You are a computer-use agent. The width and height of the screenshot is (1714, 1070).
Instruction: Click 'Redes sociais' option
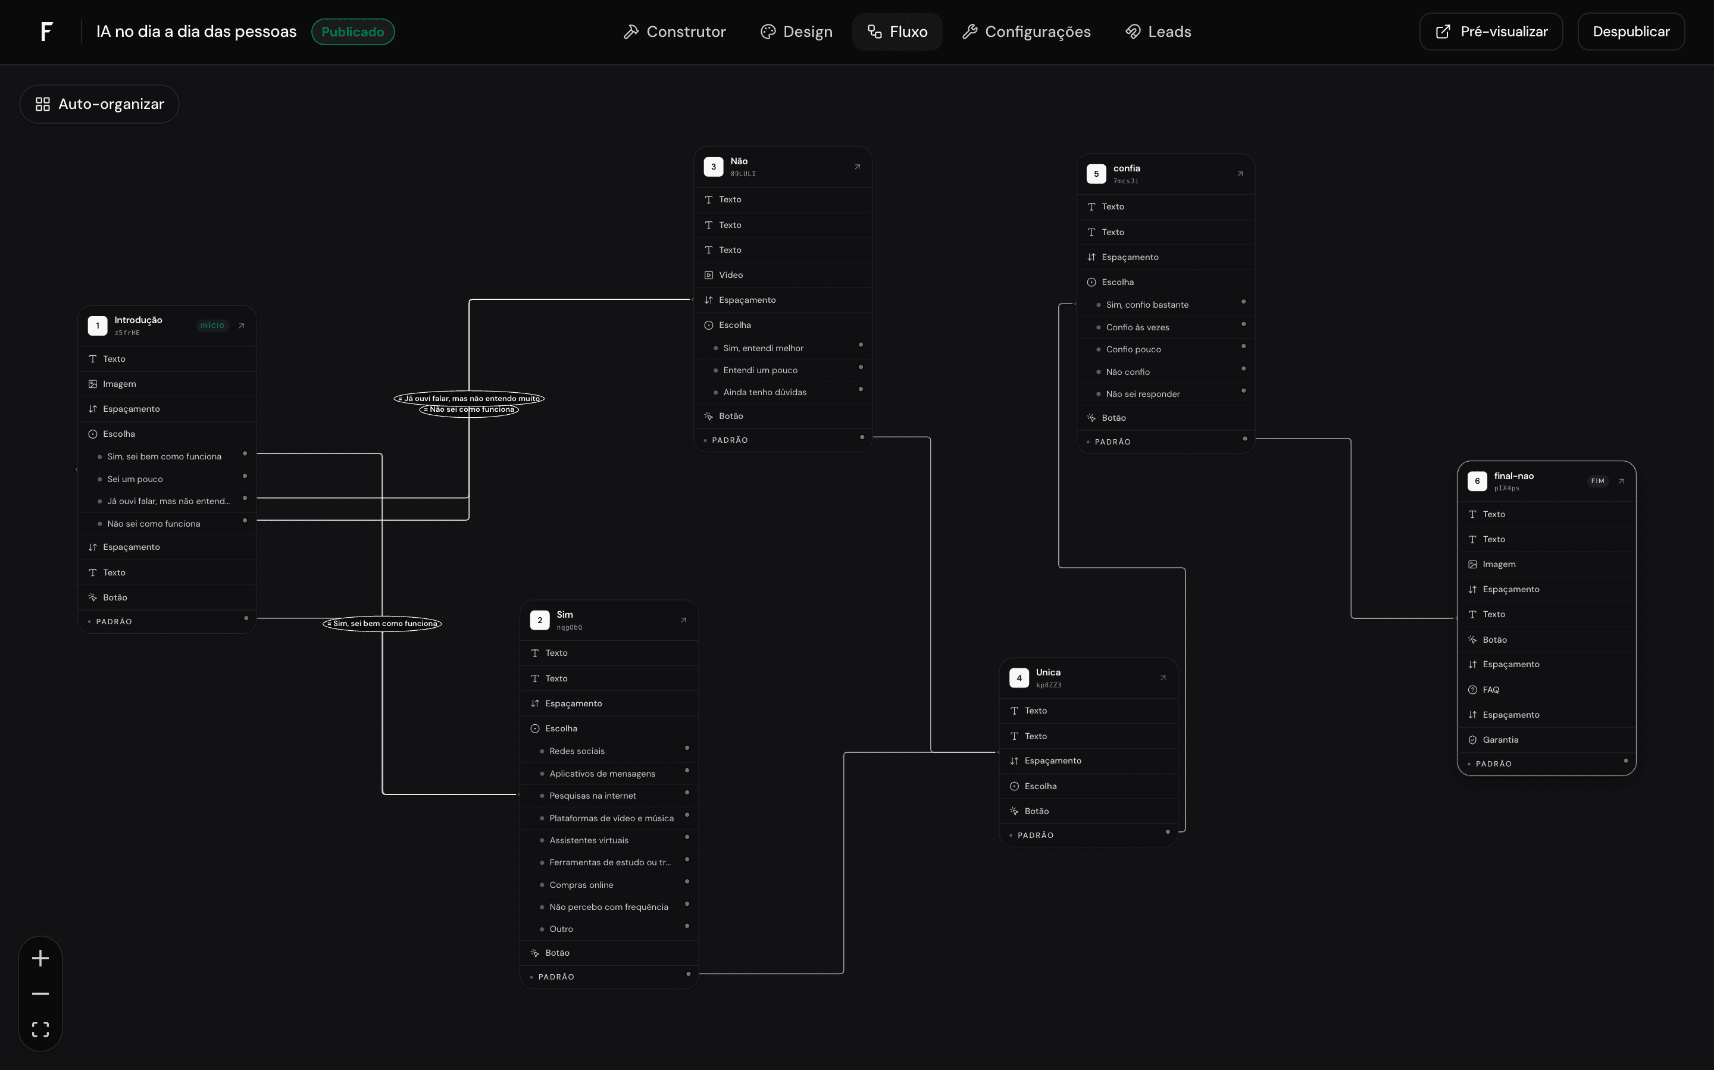coord(609,751)
